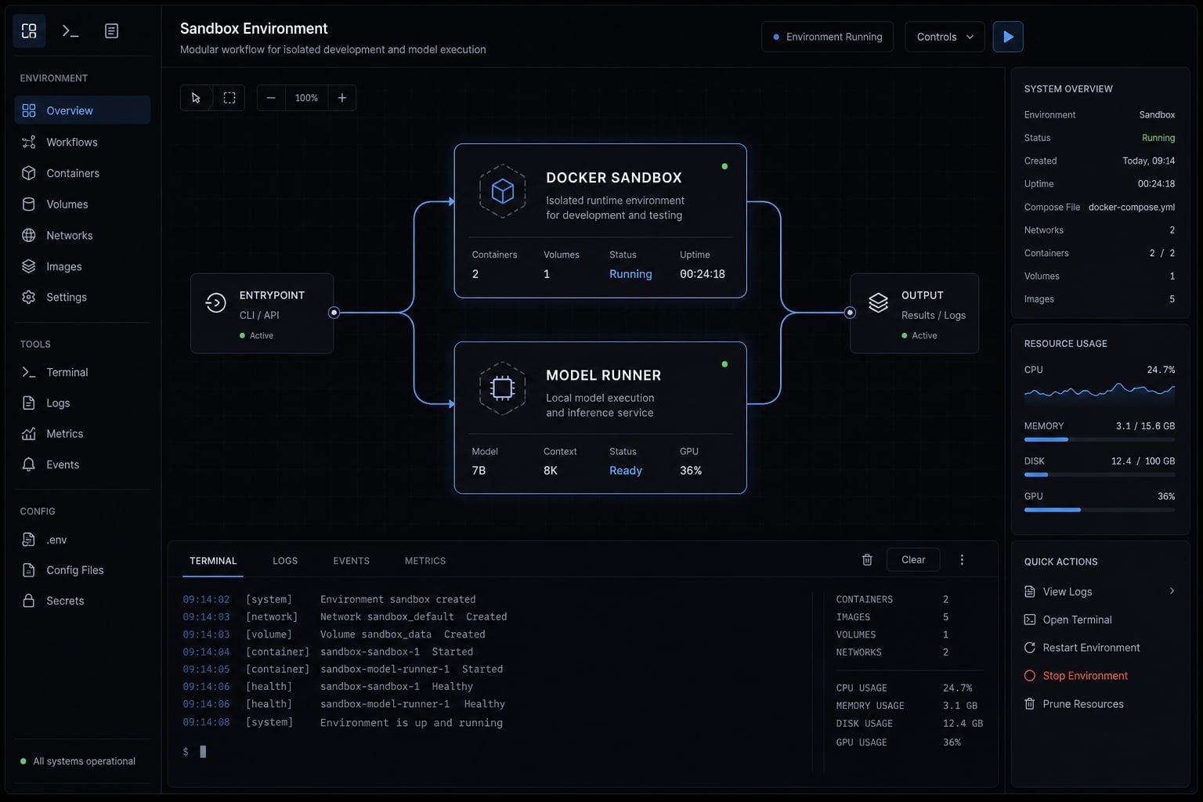
Task: Click the Clear button
Action: coord(913,560)
